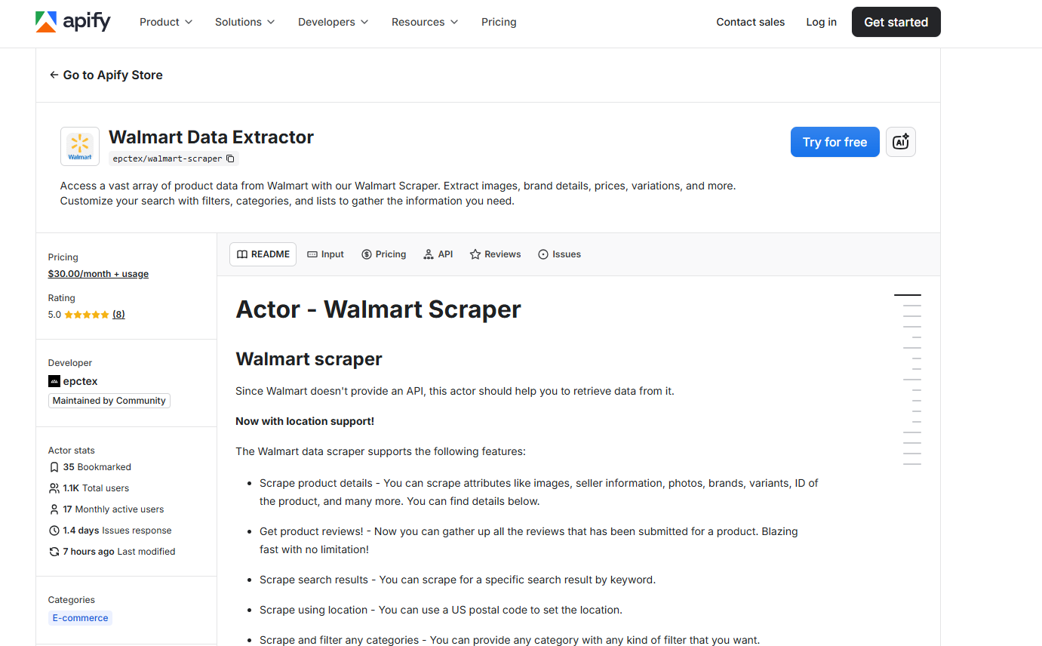The height and width of the screenshot is (646, 1042).
Task: Click the bookmark icon near 35 Bookmarked
Action: [x=54, y=466]
